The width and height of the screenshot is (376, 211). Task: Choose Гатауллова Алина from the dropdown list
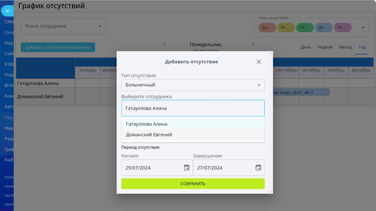(193, 124)
